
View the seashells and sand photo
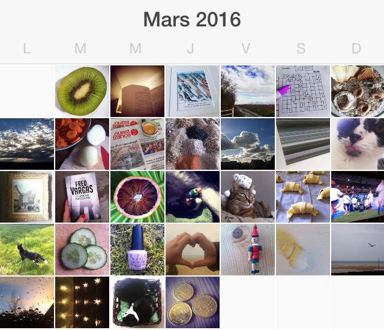tap(358, 91)
